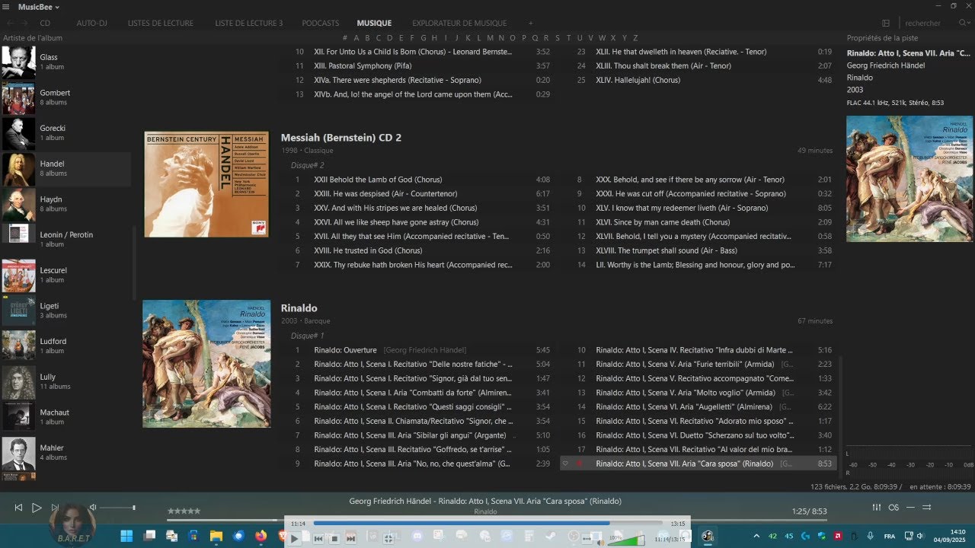This screenshot has height=548, width=975.
Task: Select artist Machaut in the sidebar
Action: (x=66, y=417)
